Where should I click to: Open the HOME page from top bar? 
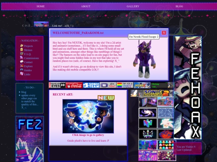click(x=41, y=6)
